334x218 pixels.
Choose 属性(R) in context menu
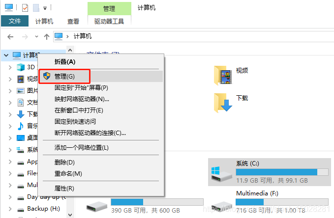tap(101, 189)
